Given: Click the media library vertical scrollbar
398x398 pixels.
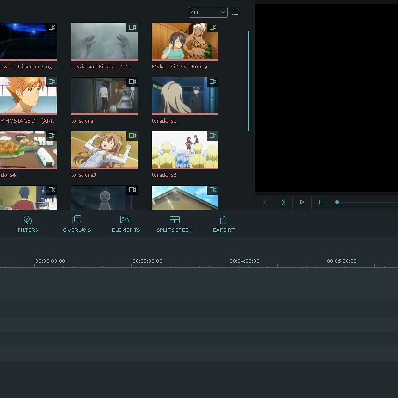Looking at the screenshot, I should coord(249,81).
